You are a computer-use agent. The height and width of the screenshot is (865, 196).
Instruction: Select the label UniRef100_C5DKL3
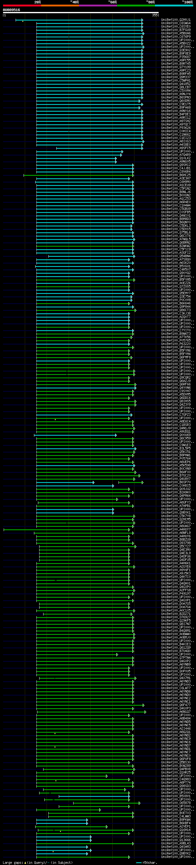tap(176, 226)
